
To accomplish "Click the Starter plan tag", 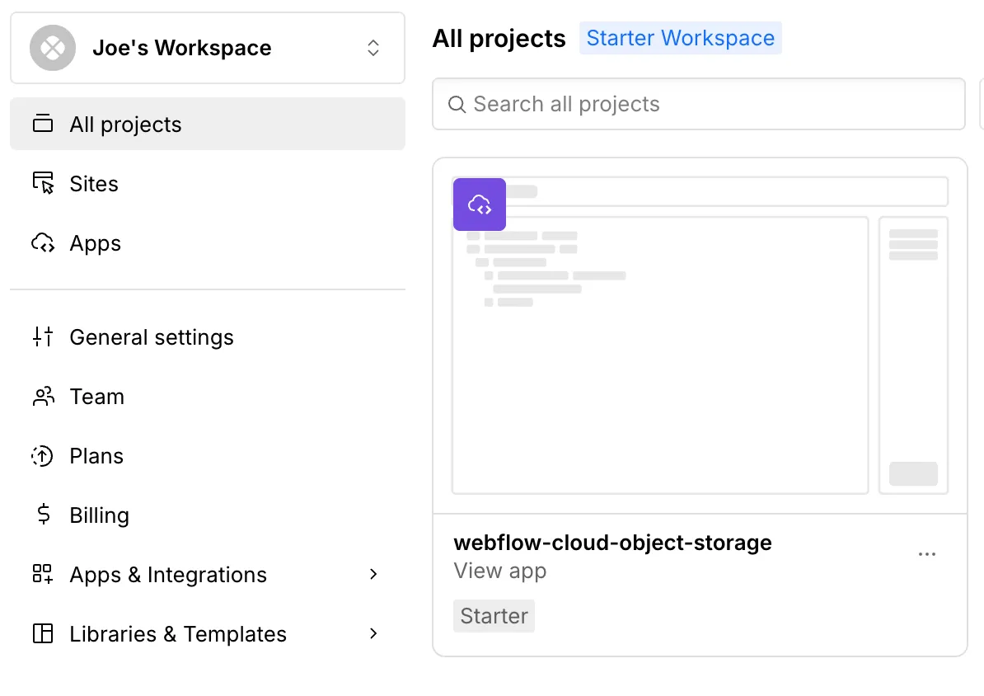I will (494, 615).
